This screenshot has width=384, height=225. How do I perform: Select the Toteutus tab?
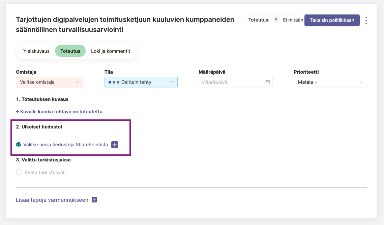[70, 51]
